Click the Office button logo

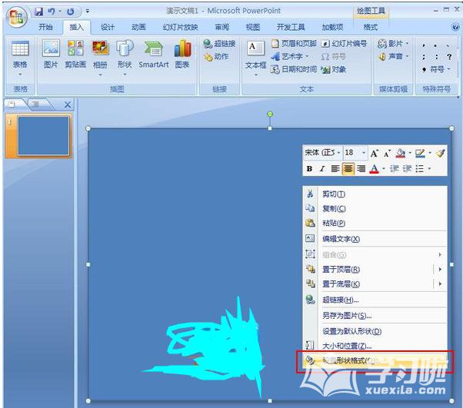coord(15,15)
